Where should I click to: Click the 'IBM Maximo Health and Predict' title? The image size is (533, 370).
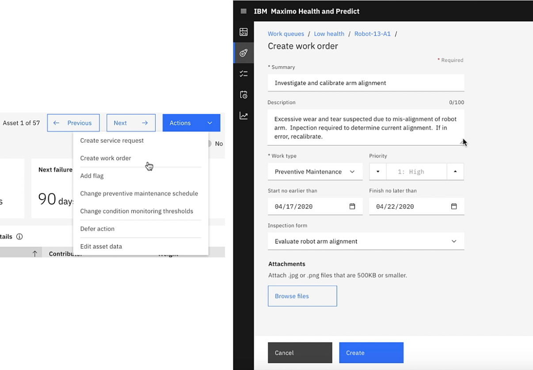tap(307, 11)
